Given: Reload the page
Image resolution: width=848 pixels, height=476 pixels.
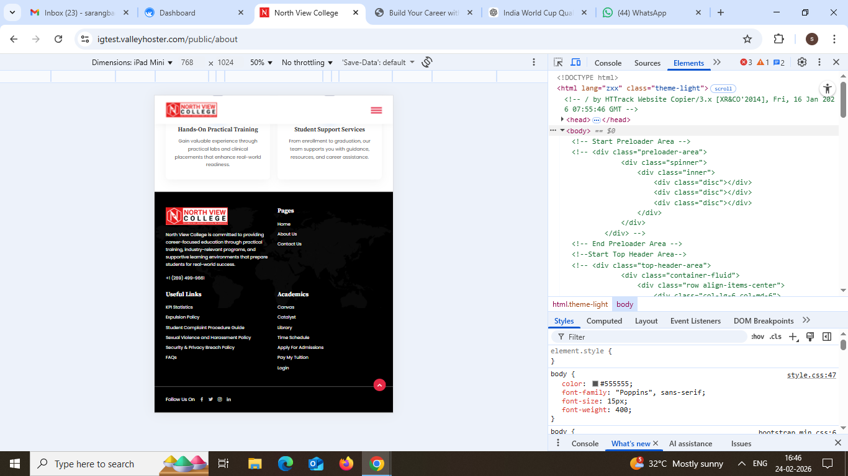Looking at the screenshot, I should 58,39.
